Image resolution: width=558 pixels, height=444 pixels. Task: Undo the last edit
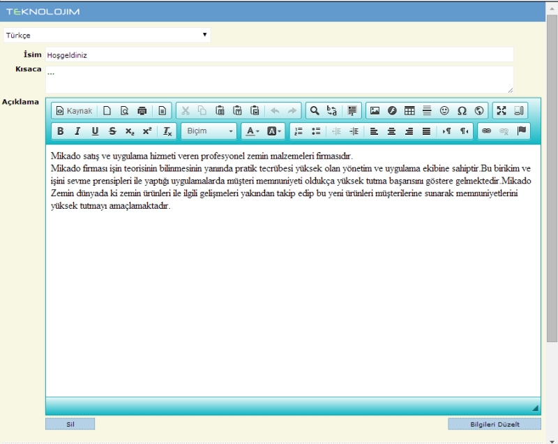coord(275,111)
